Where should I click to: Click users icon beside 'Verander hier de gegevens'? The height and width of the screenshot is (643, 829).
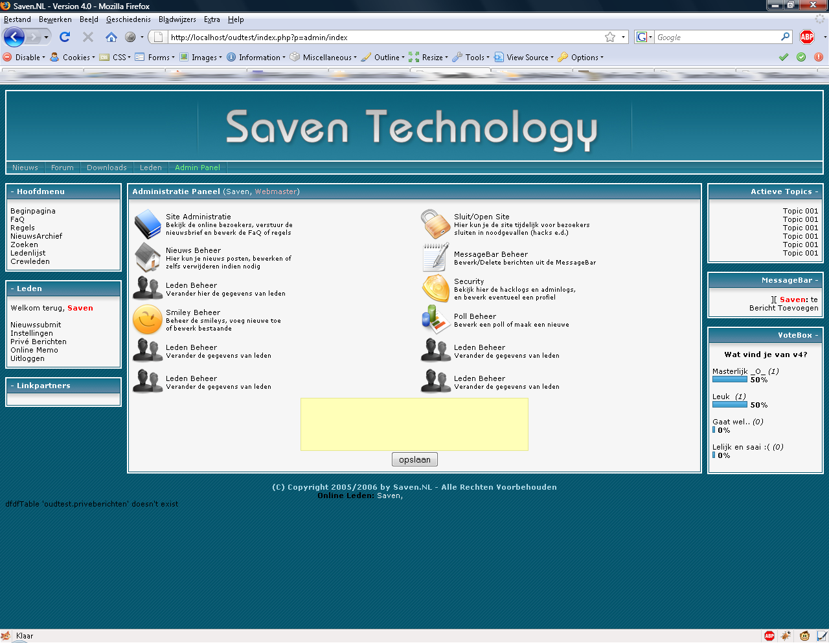click(x=148, y=288)
